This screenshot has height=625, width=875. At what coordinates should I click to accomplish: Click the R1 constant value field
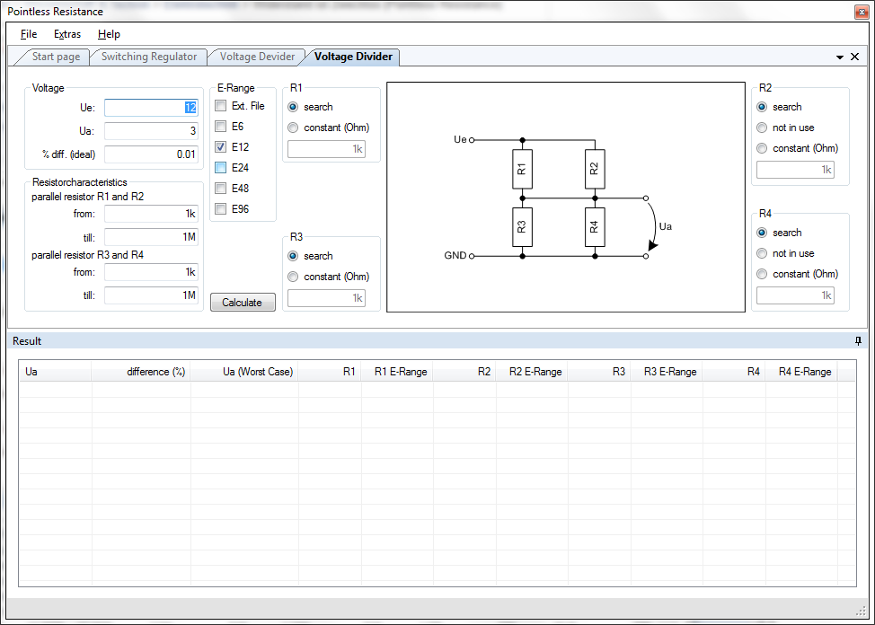pyautogui.click(x=326, y=149)
